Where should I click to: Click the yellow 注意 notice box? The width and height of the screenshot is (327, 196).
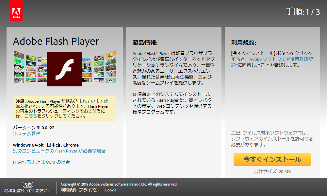point(65,109)
